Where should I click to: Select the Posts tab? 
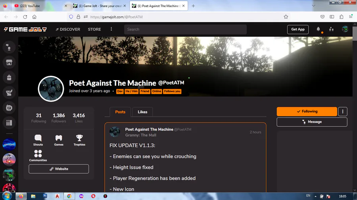pyautogui.click(x=120, y=112)
